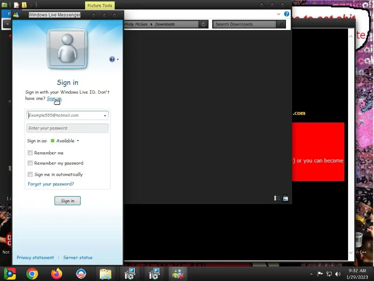Open the Messenger help icon menu
Viewport: 374px width, 281px height.
click(114, 59)
